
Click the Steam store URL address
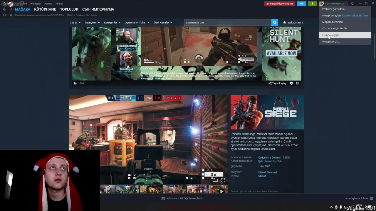(x=56, y=15)
